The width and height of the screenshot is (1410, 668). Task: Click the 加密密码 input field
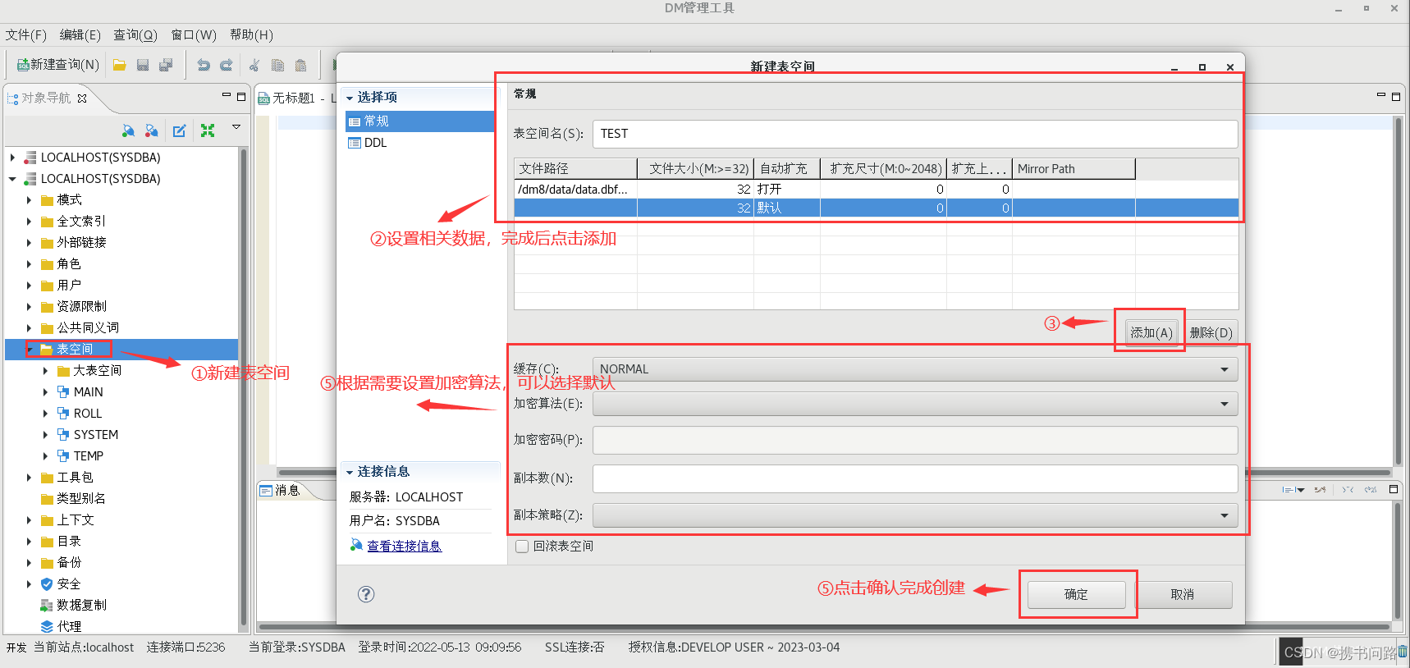(x=915, y=440)
